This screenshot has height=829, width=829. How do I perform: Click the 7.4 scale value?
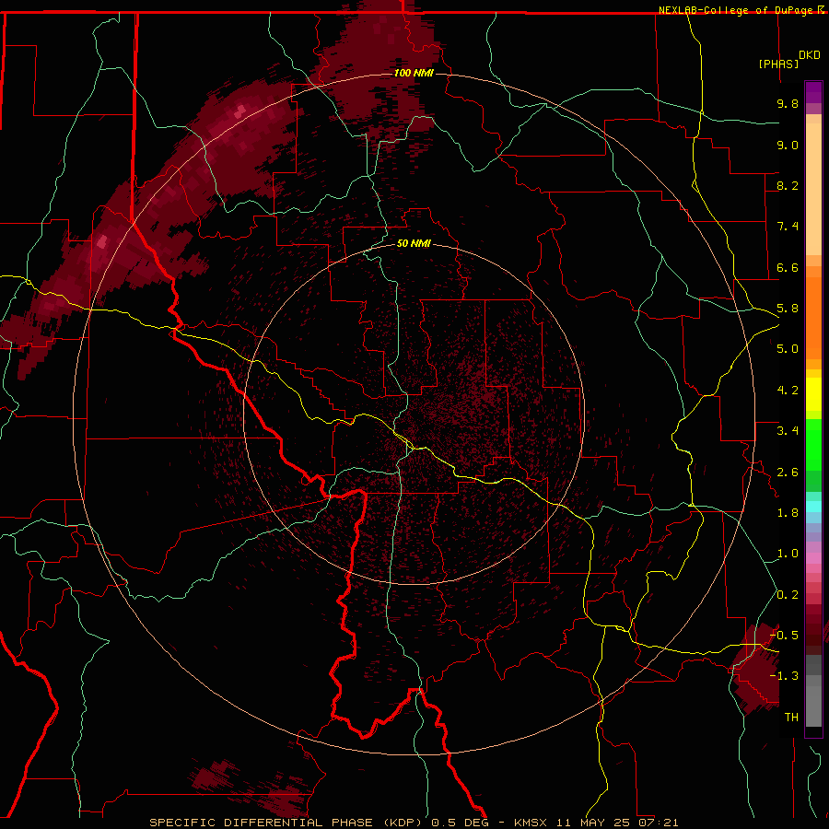click(x=788, y=227)
